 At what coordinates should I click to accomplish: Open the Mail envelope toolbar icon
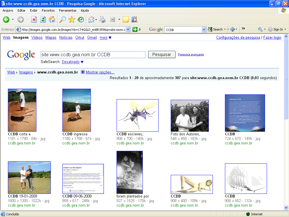91,19
